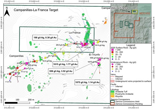This screenshot has width=155, height=109.
Task: Click the magenta sample square labeled 828 g/t Ag
Action: 27,63
